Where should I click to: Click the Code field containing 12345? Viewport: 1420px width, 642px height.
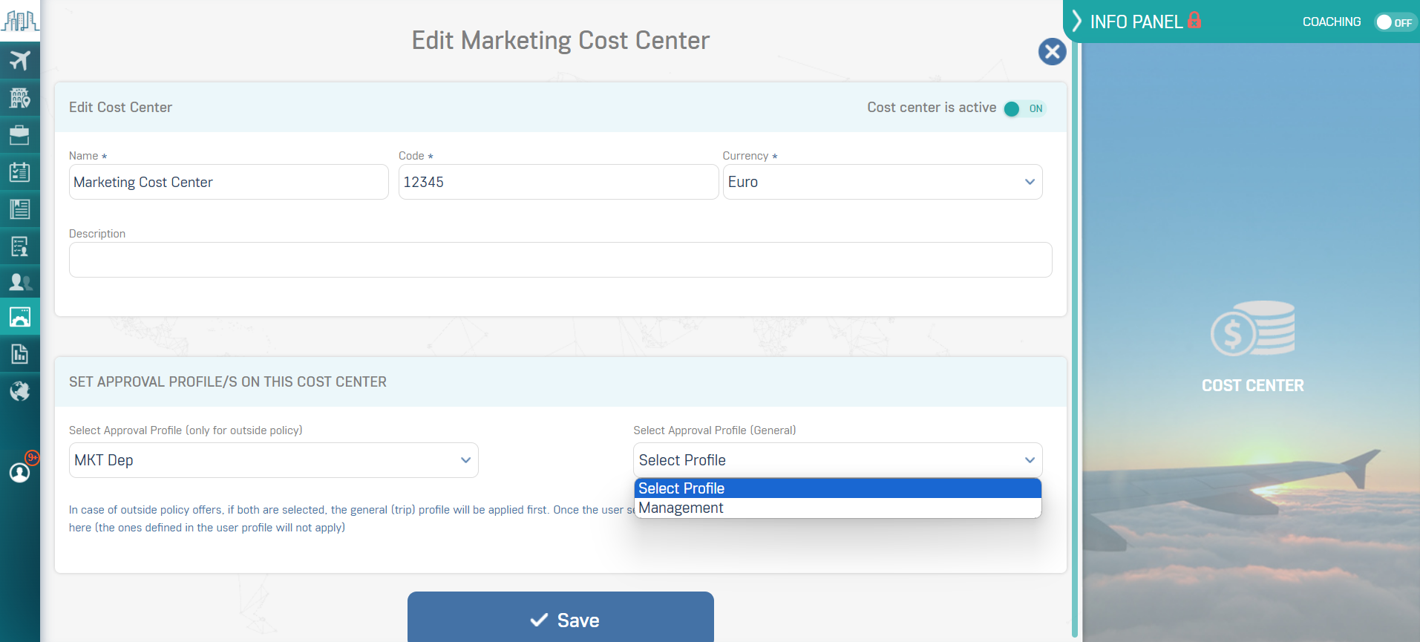click(x=557, y=183)
